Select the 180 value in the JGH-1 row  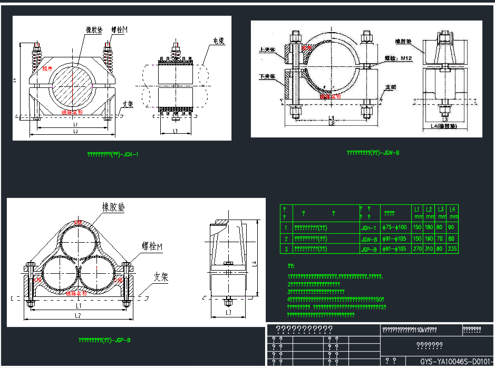[x=429, y=227]
